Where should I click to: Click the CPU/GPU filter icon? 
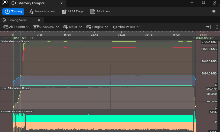coord(36,27)
